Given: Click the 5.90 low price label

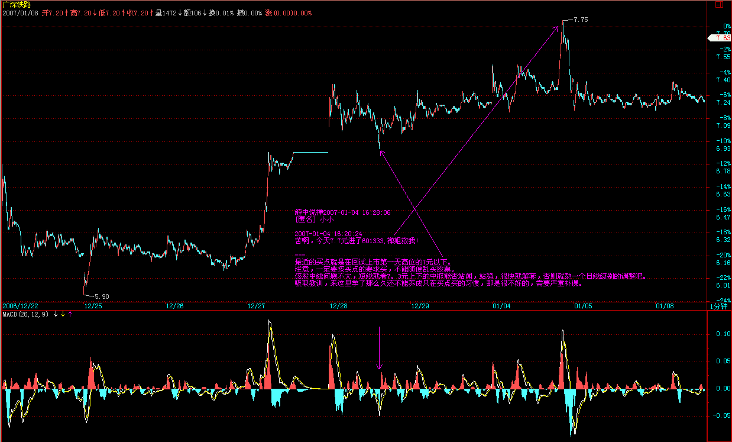Looking at the screenshot, I should point(101,296).
